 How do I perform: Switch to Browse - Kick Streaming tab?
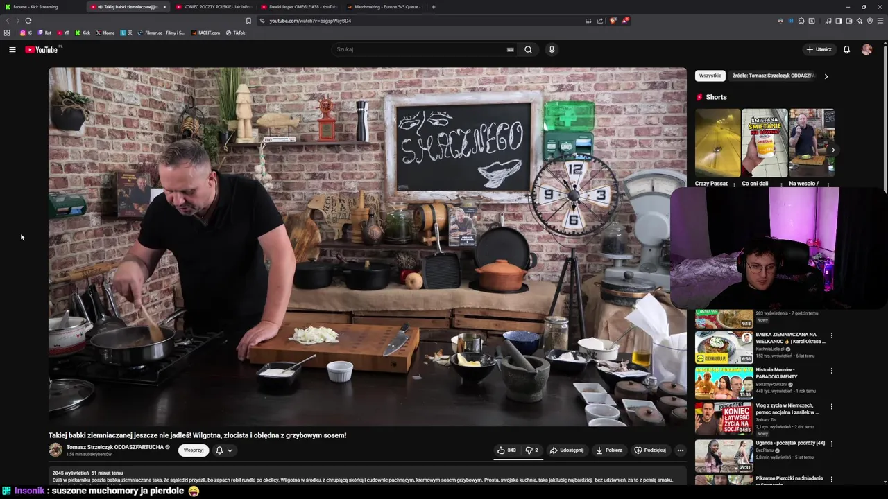tap(42, 7)
